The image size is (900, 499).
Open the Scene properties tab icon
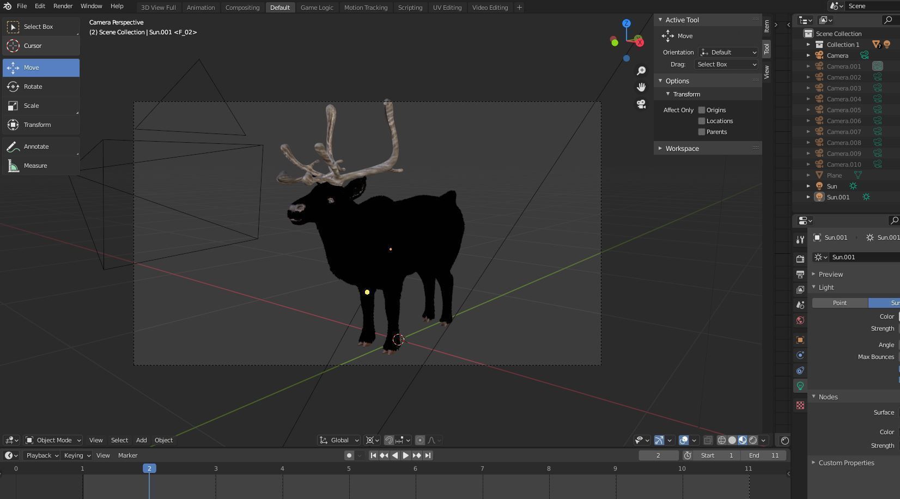click(800, 305)
